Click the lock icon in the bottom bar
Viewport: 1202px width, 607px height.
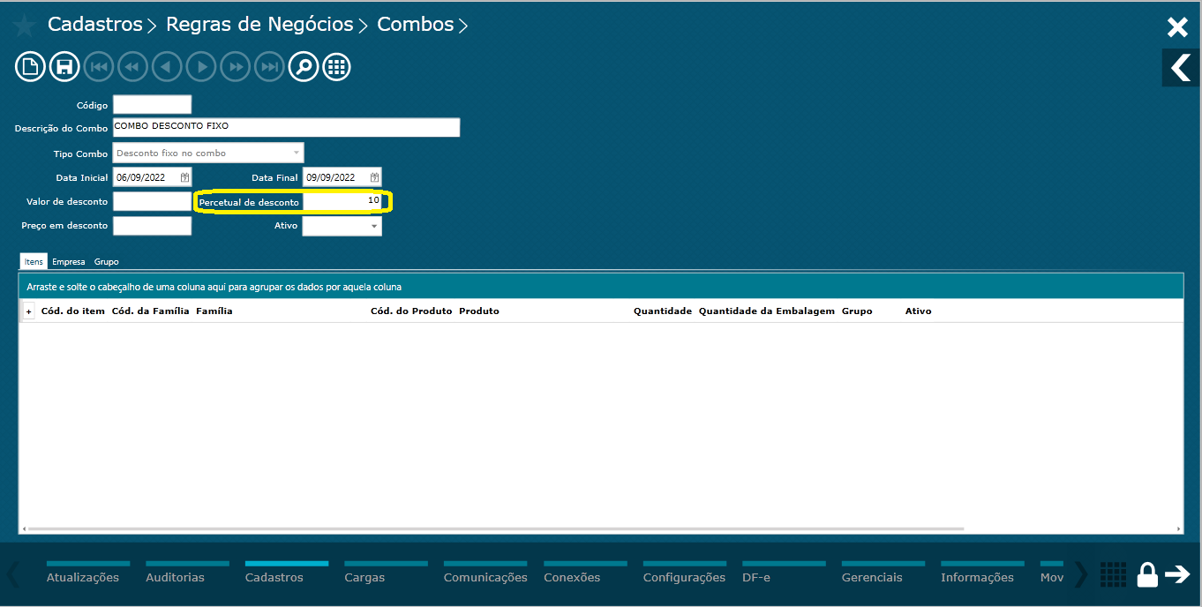[x=1146, y=574]
